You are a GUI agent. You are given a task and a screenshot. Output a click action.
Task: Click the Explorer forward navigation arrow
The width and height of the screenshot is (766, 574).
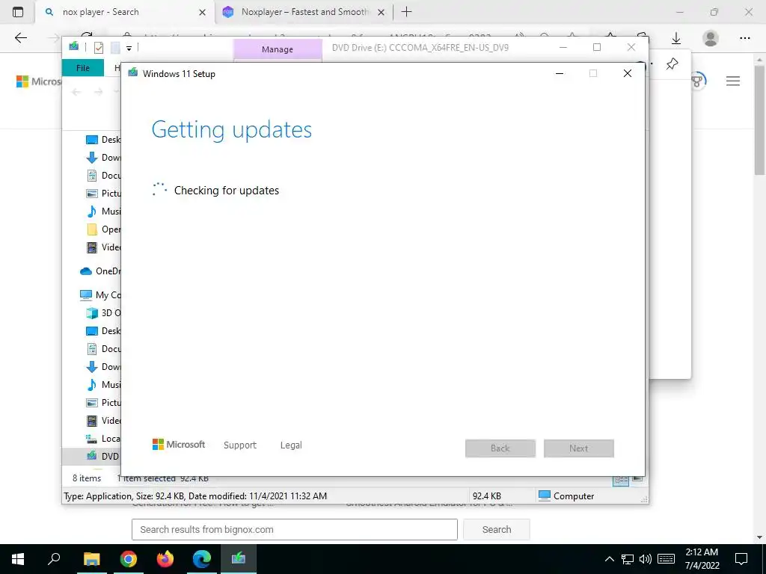(98, 92)
